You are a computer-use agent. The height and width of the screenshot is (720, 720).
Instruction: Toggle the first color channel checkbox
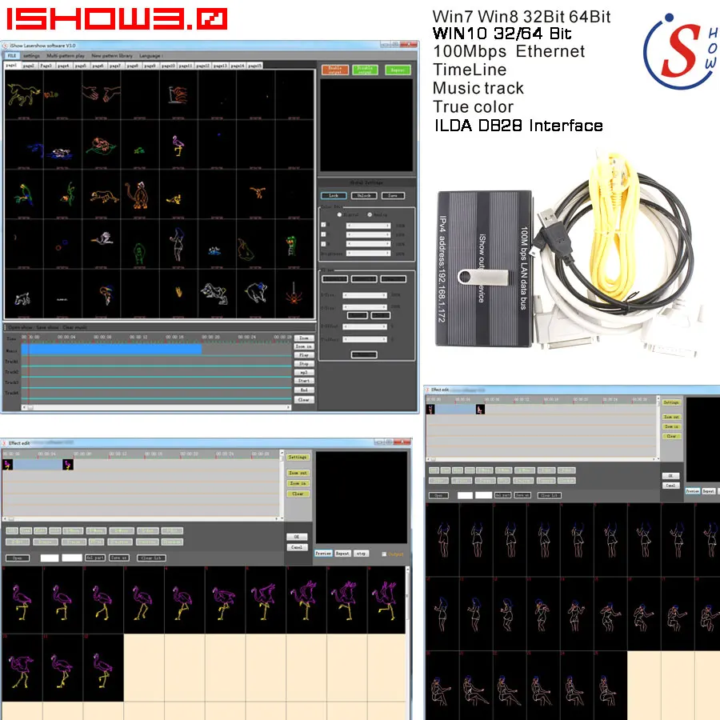coord(323,225)
